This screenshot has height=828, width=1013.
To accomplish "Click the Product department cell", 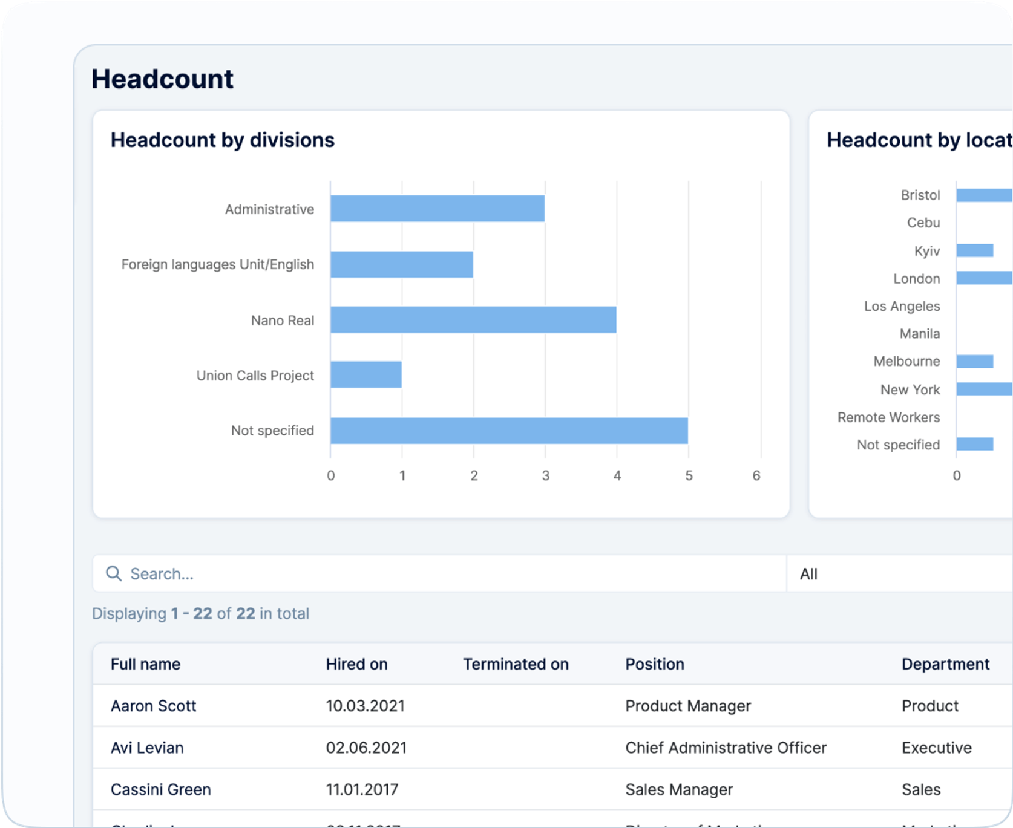I will point(930,706).
